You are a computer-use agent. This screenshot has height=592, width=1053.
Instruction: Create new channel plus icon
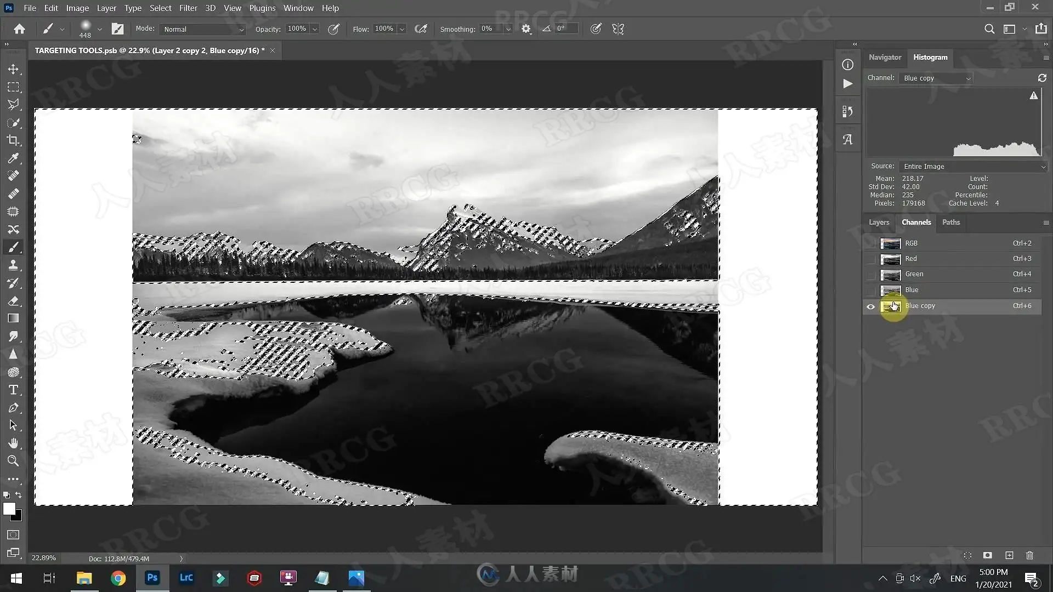1009,555
